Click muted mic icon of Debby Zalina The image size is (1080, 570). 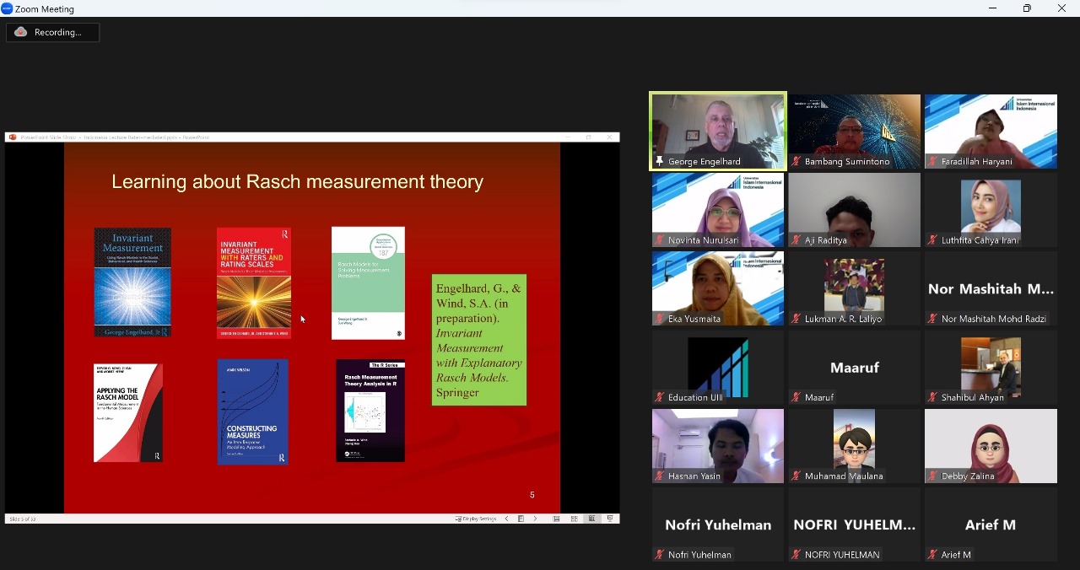click(x=932, y=476)
